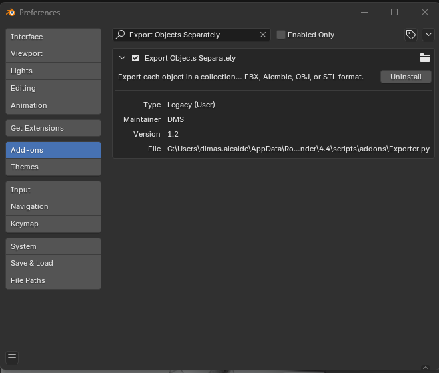Open the Get Extensions section
The height and width of the screenshot is (373, 439).
[x=53, y=128]
